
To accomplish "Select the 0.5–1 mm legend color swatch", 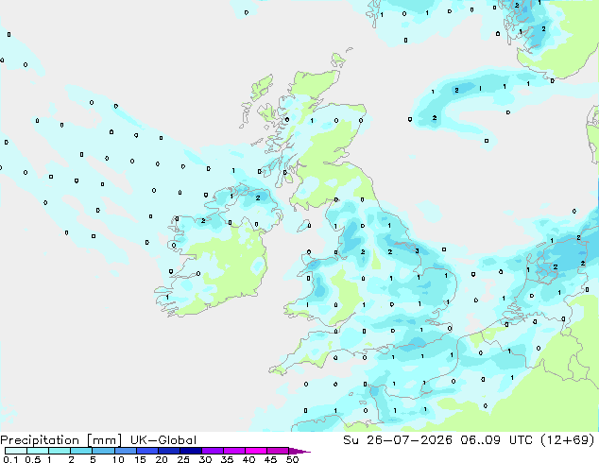I will tap(38, 451).
